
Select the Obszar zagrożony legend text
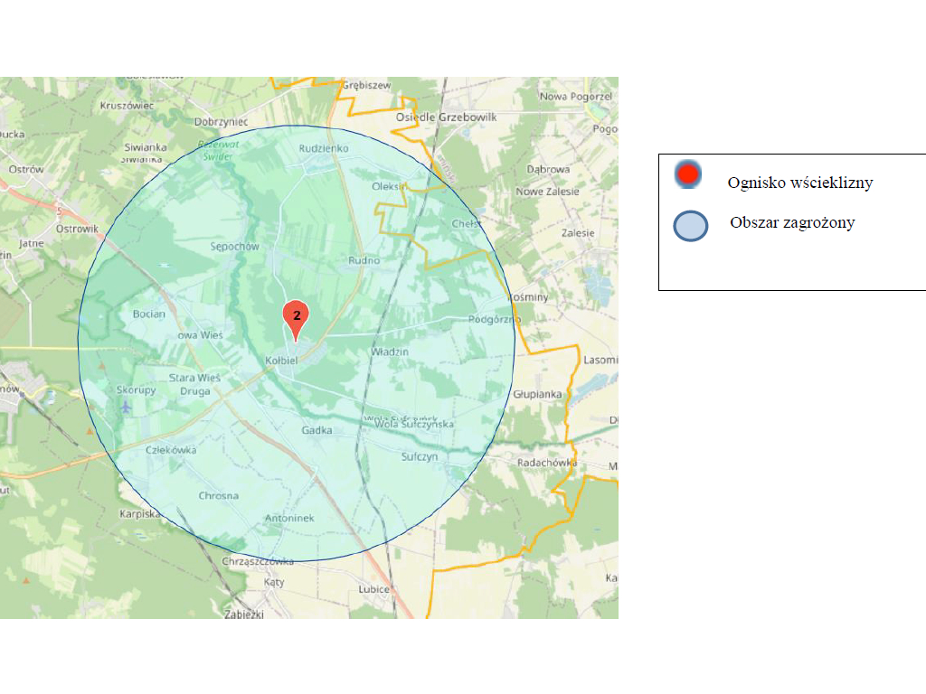pos(792,223)
